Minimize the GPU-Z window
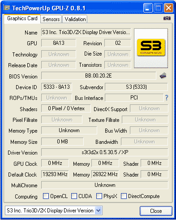This screenshot has height=220, width=176. tap(148, 8)
